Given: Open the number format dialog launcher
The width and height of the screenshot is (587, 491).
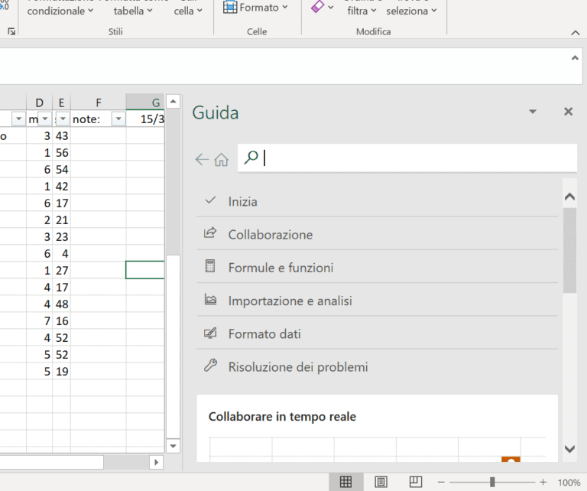Looking at the screenshot, I should click(x=11, y=31).
